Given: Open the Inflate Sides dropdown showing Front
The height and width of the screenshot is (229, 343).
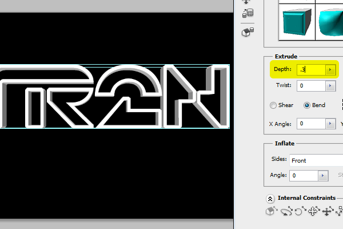Looking at the screenshot, I should click(316, 160).
